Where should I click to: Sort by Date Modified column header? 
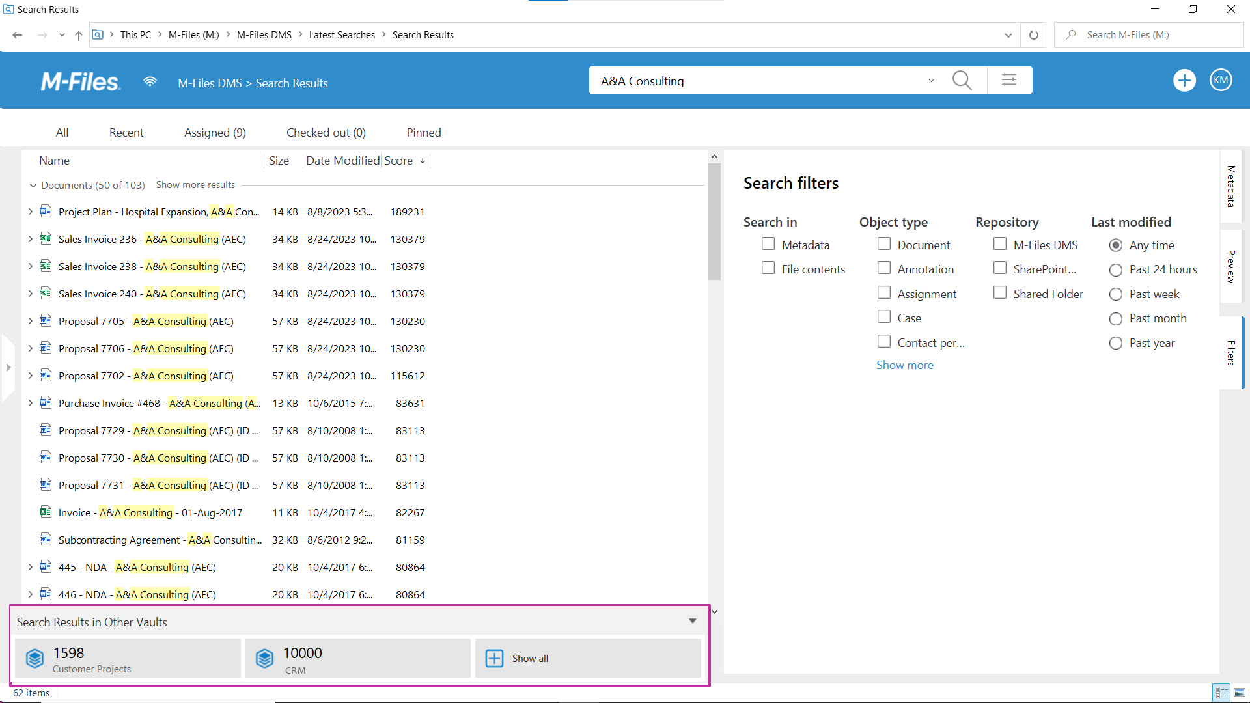pyautogui.click(x=342, y=161)
